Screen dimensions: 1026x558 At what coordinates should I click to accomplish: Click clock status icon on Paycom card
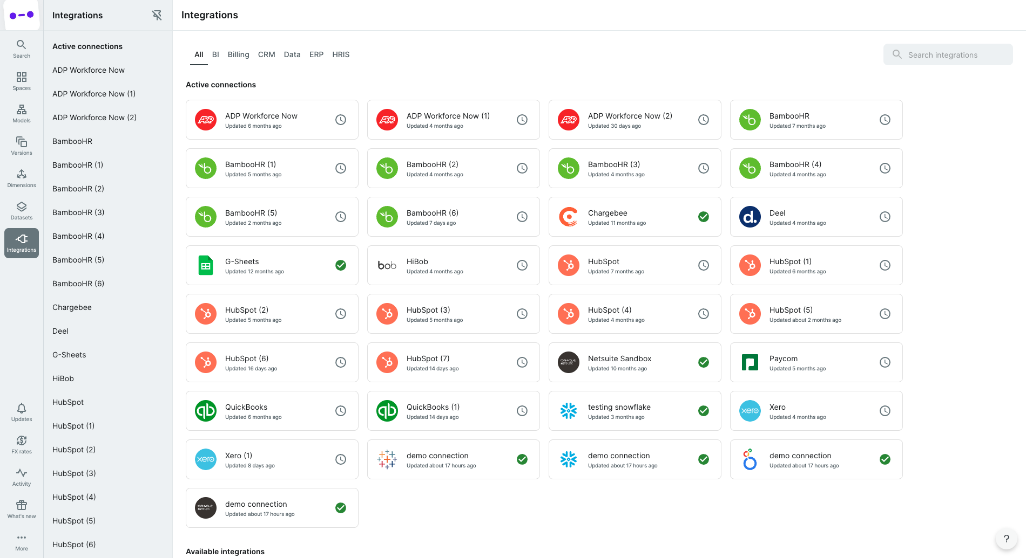pos(885,362)
